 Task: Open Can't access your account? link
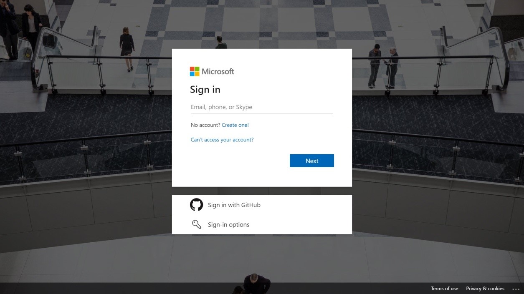222,140
